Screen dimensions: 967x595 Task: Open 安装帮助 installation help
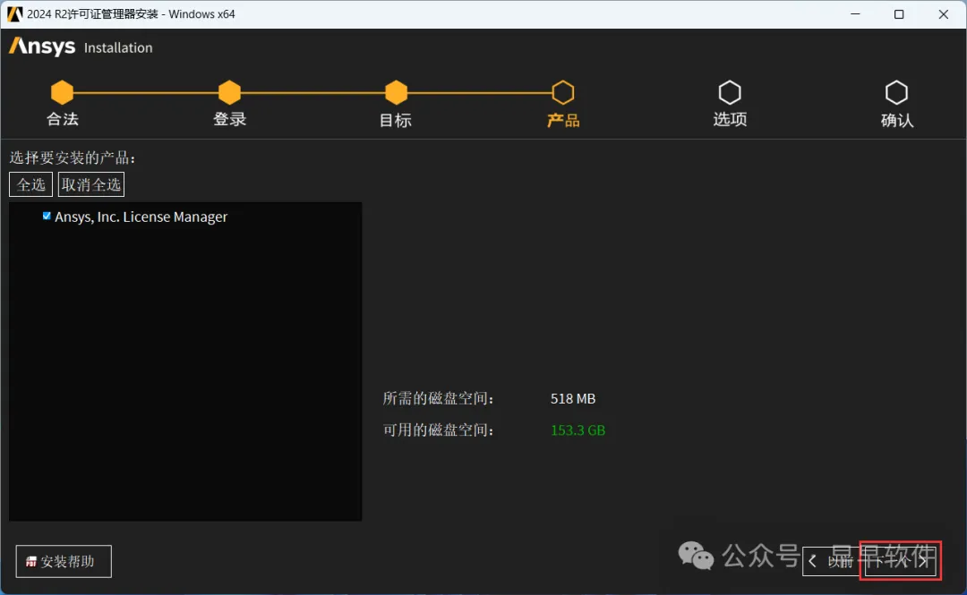click(x=64, y=561)
